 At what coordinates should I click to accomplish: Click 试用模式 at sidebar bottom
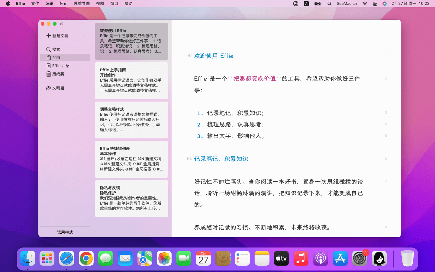click(x=65, y=232)
